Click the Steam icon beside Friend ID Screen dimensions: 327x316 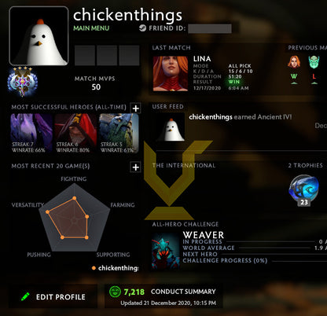click(x=142, y=28)
